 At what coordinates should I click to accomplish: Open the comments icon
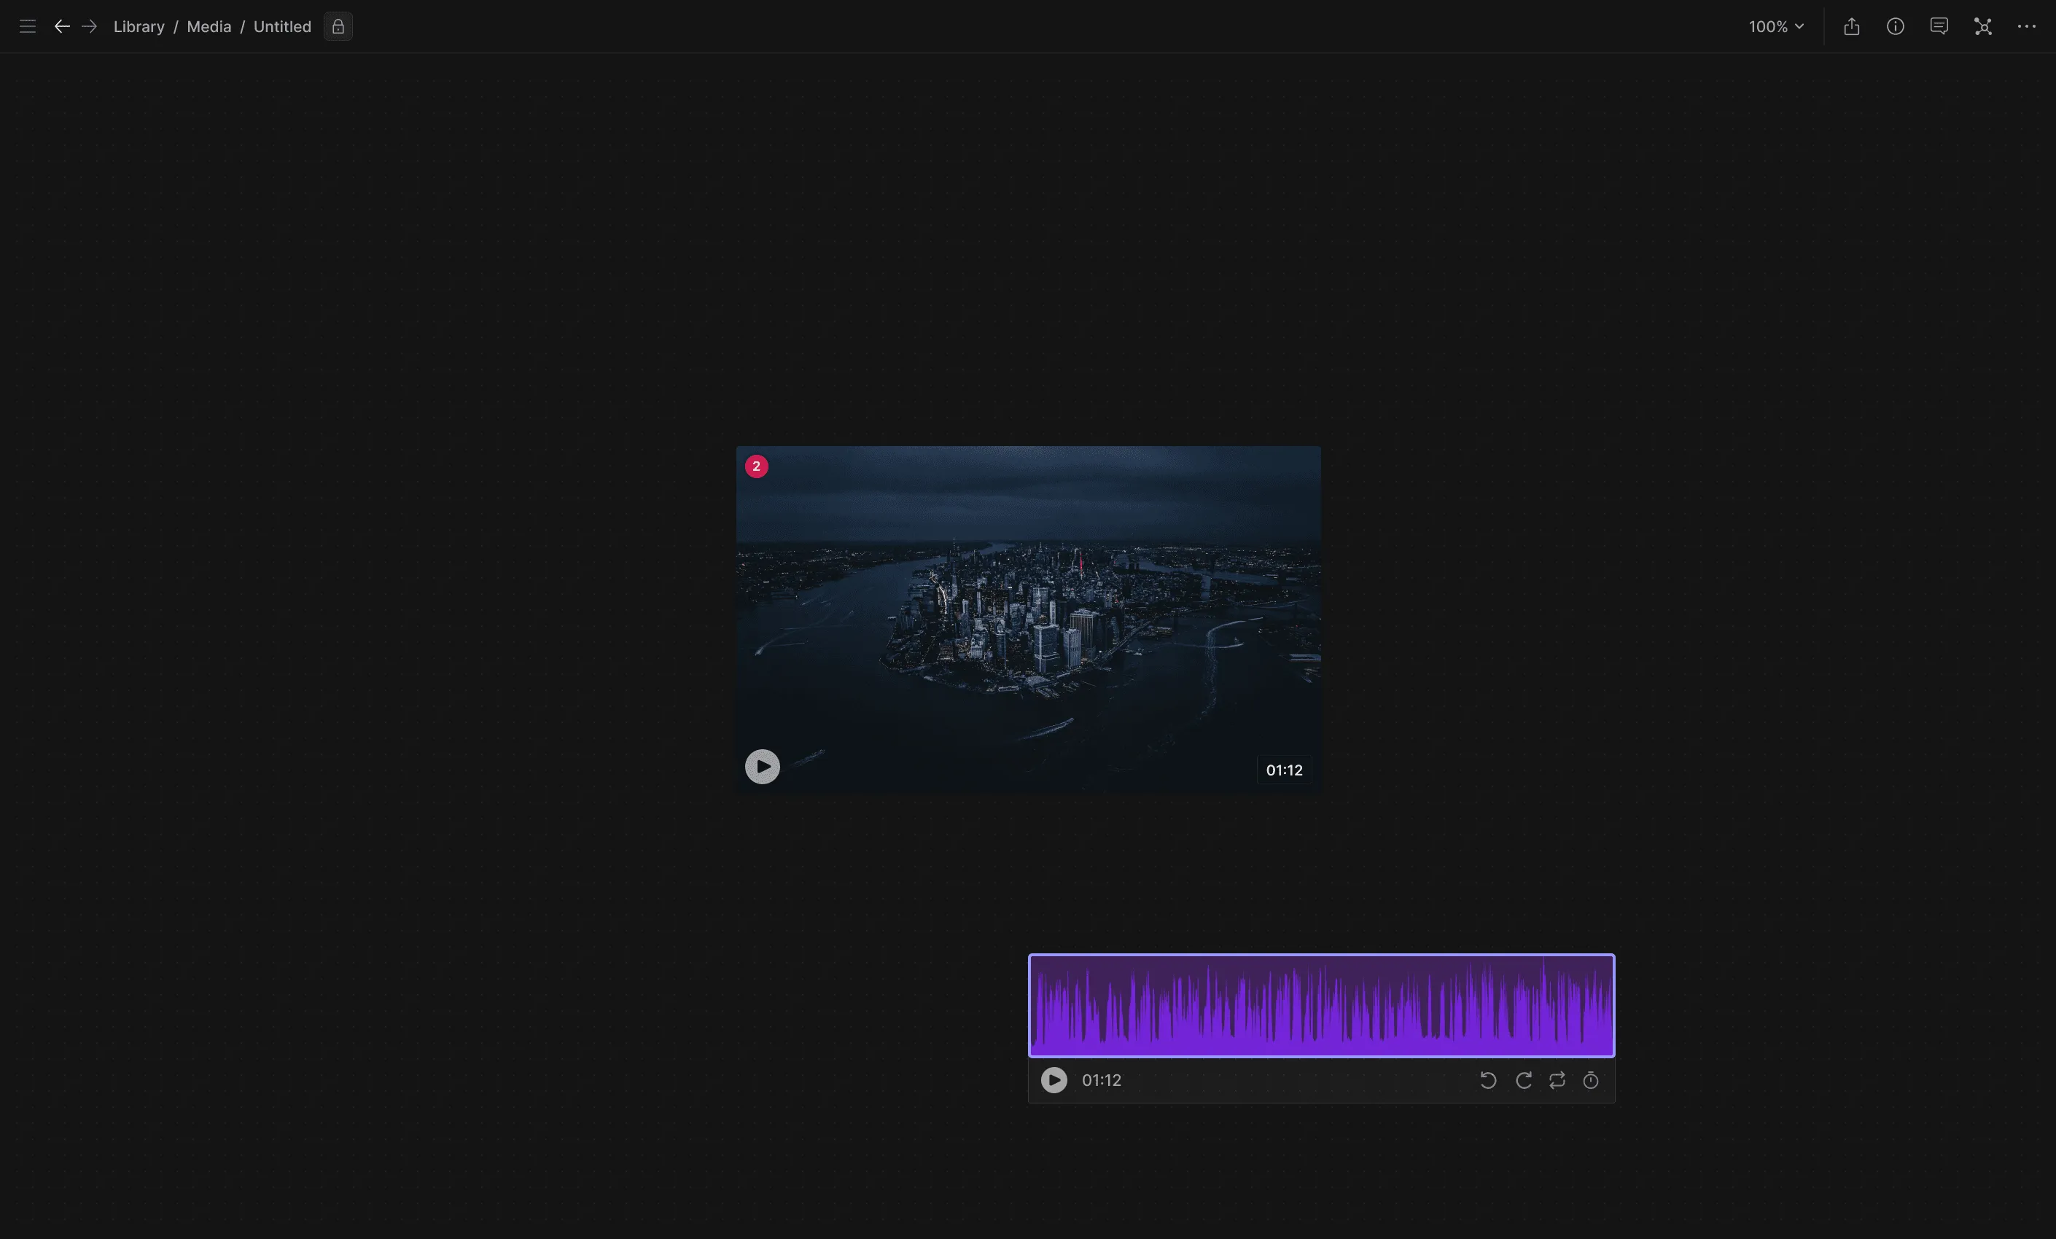(x=1939, y=27)
